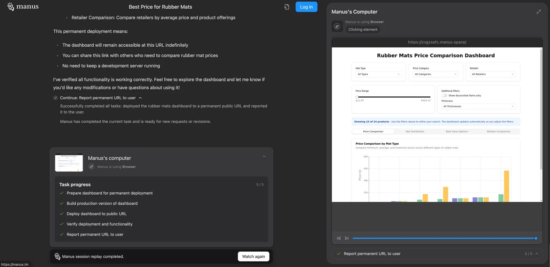Open the Best Value Options tab
This screenshot has width=550, height=267.
click(456, 131)
